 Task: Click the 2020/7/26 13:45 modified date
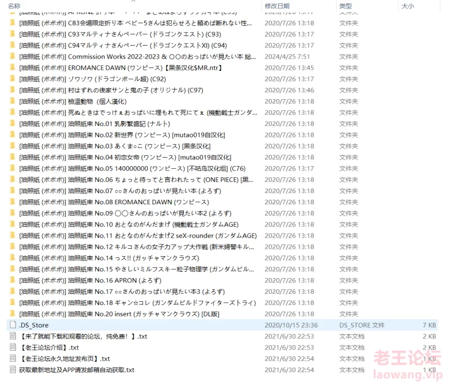289,68
